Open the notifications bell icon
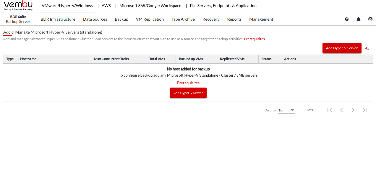The image size is (376, 194). [x=359, y=19]
